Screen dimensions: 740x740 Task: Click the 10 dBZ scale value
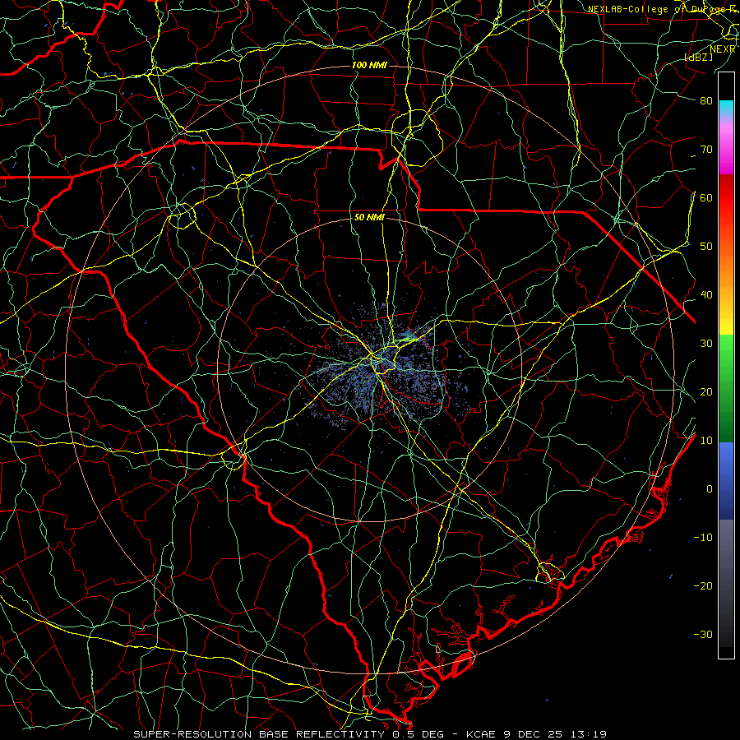(x=706, y=441)
